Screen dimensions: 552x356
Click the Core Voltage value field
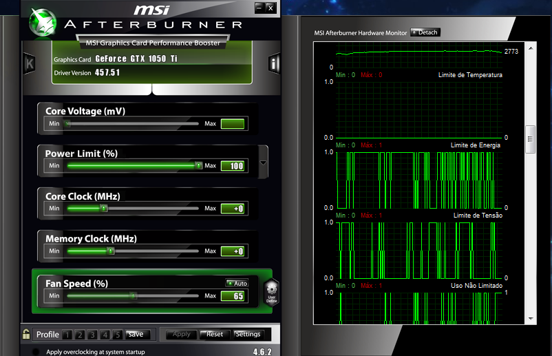(x=233, y=123)
